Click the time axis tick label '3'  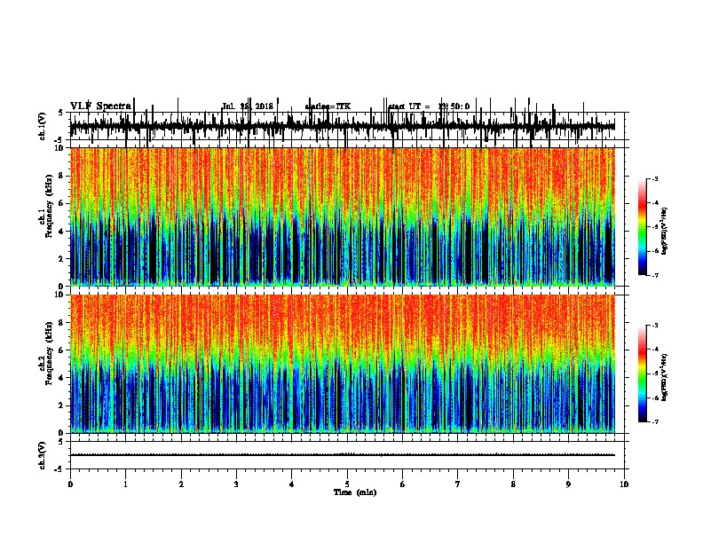click(236, 484)
